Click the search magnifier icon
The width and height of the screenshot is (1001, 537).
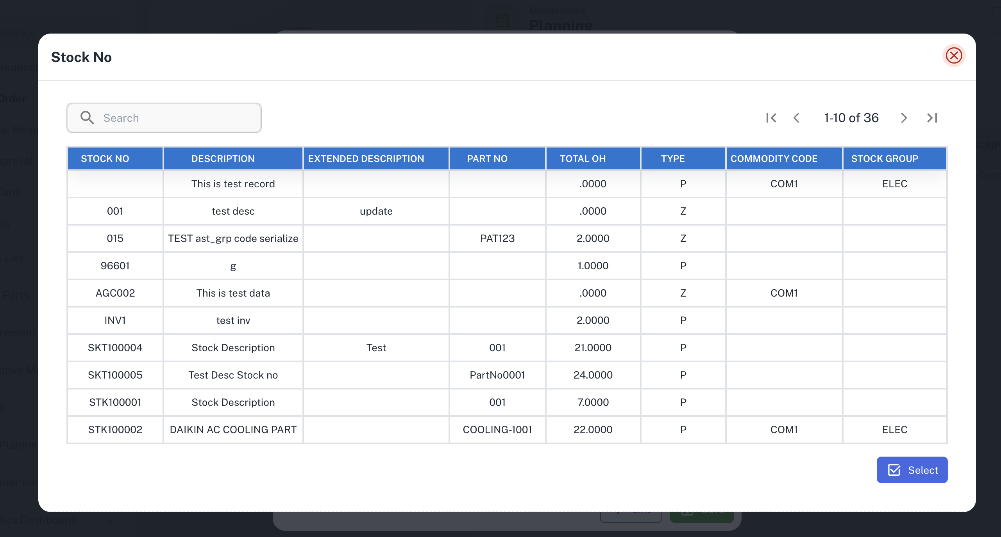(87, 118)
